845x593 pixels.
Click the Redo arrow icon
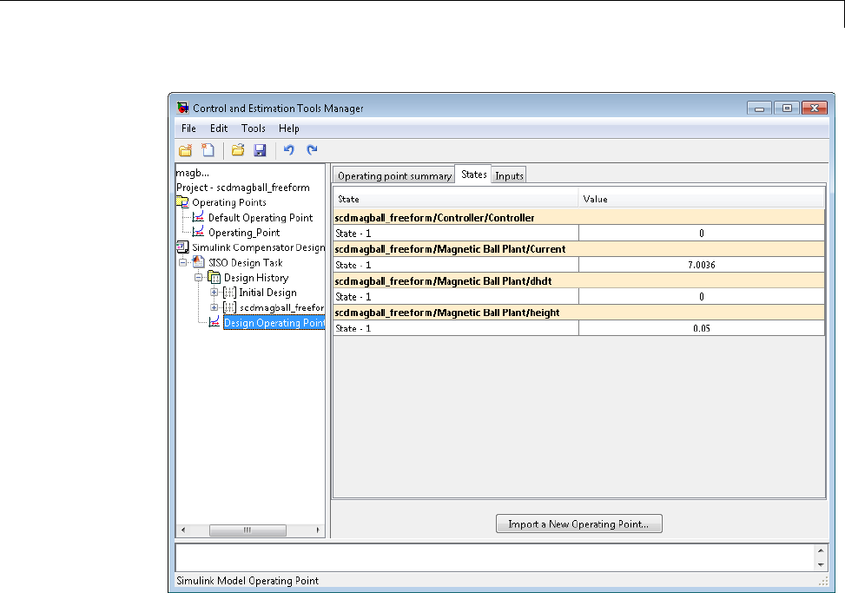[312, 150]
